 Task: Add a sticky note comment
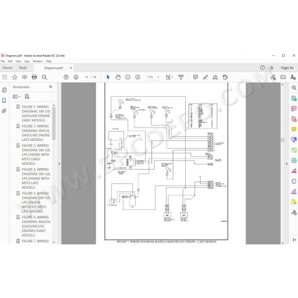pyautogui.click(x=195, y=77)
